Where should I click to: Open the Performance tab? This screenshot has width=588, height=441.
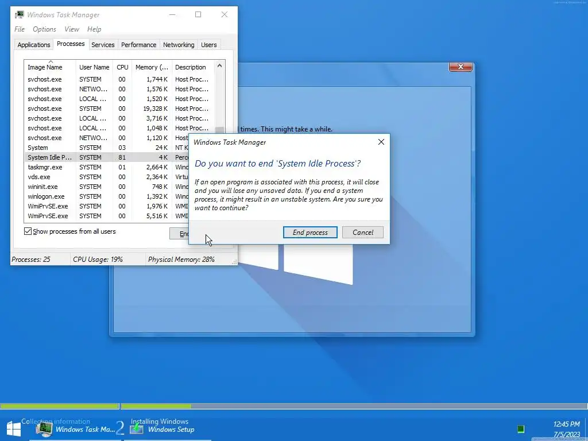coord(139,45)
